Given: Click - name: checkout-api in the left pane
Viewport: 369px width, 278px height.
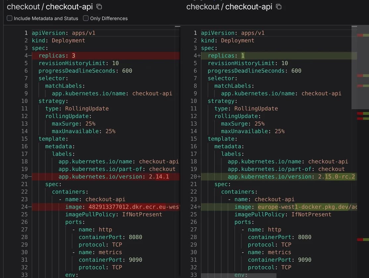Looking at the screenshot, I should [x=92, y=199].
